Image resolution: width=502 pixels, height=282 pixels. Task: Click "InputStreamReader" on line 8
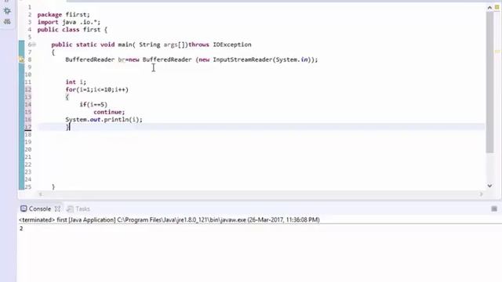point(242,60)
